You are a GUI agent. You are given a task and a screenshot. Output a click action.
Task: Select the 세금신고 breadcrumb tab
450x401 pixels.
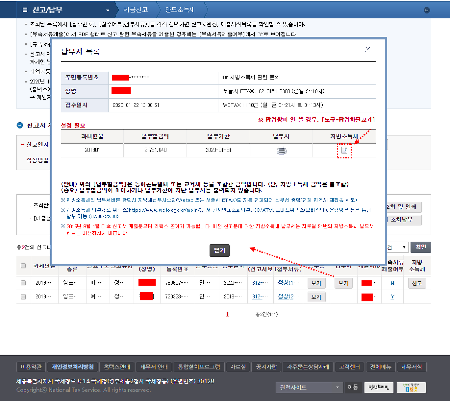coord(135,10)
